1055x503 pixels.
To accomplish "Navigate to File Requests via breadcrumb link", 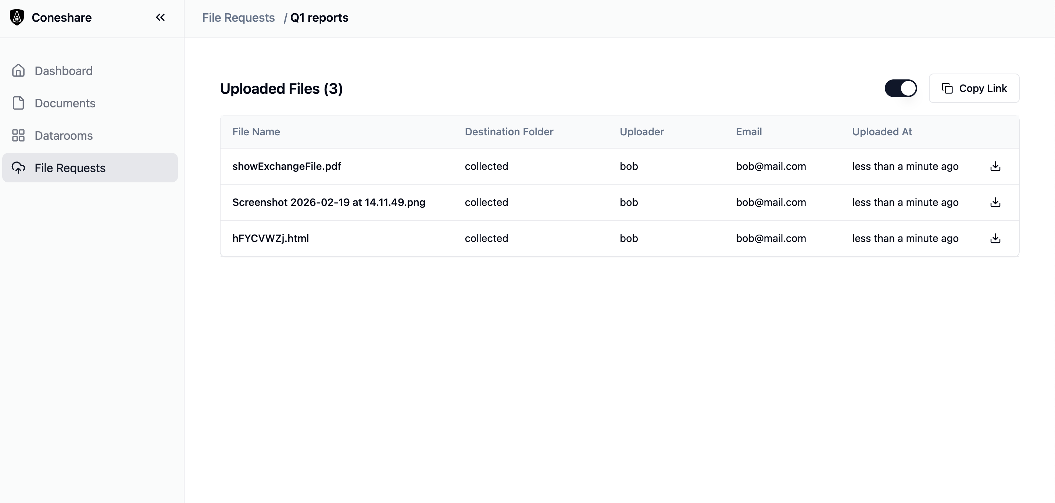I will click(238, 18).
